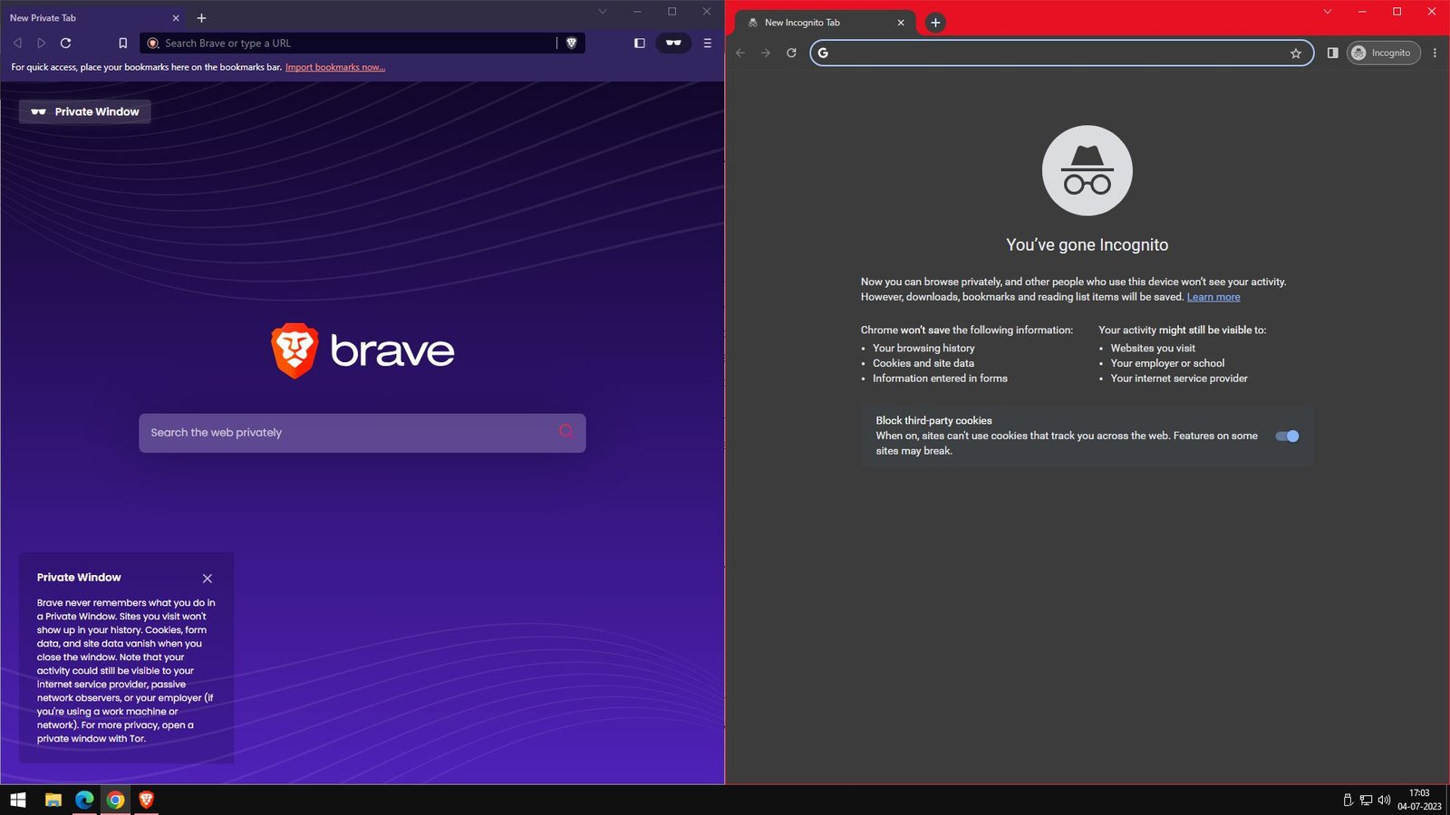Close the New Private Tab in Brave

click(176, 18)
